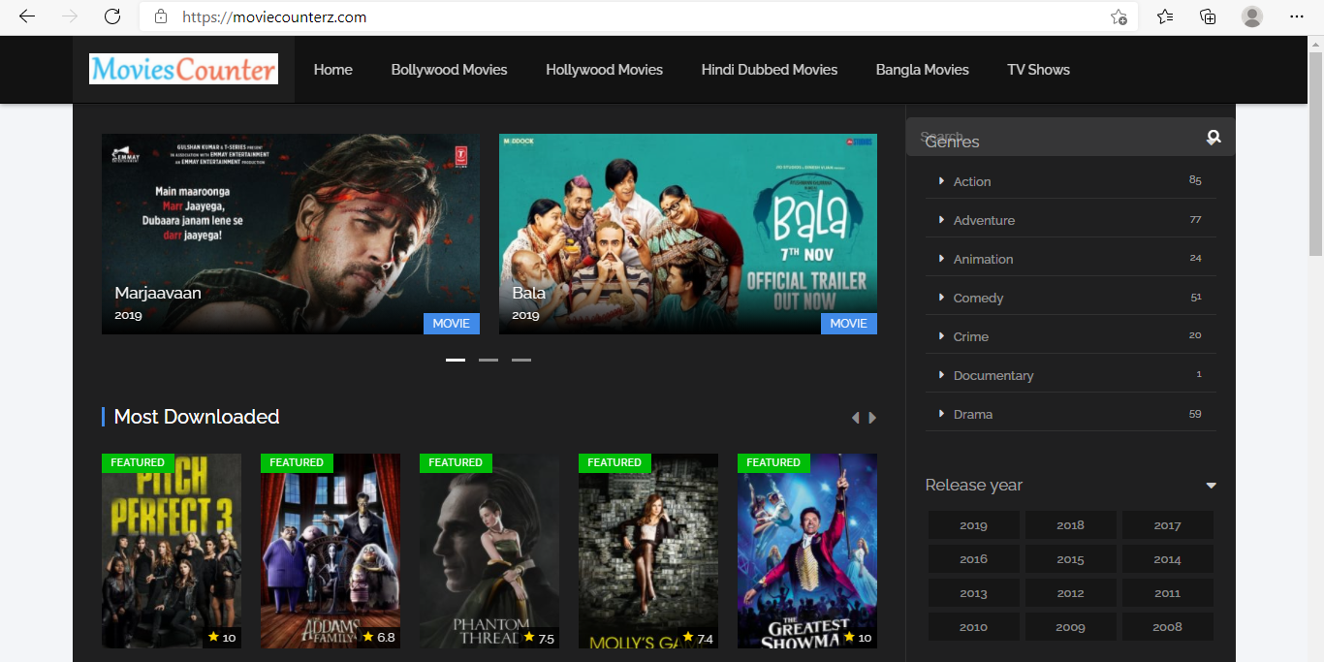Screen dimensions: 1324x662
Task: Click the MOVIE tag on the Bala banner
Action: pos(849,324)
